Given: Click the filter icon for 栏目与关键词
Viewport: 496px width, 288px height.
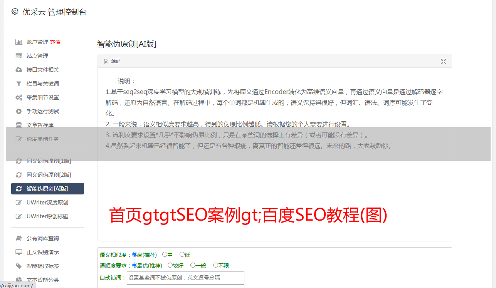Looking at the screenshot, I should point(18,84).
